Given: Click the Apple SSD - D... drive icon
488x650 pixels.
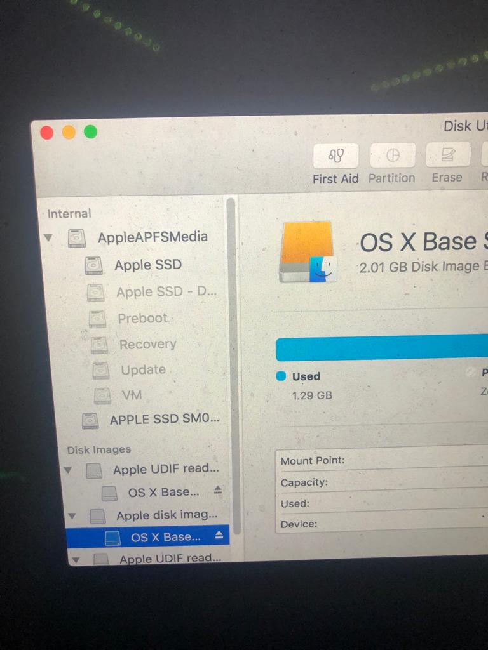Looking at the screenshot, I should click(x=95, y=292).
